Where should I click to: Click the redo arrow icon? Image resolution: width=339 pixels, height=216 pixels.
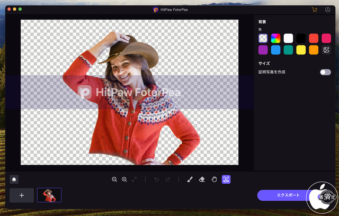pos(167,179)
